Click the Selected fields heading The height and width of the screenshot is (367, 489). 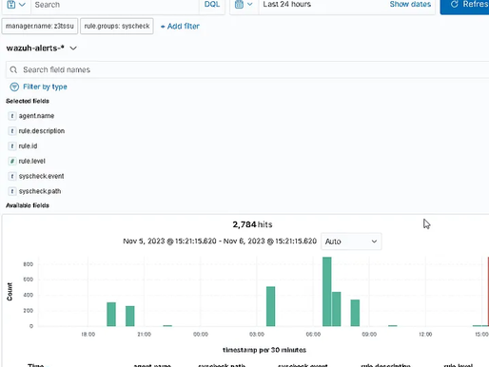tap(28, 101)
